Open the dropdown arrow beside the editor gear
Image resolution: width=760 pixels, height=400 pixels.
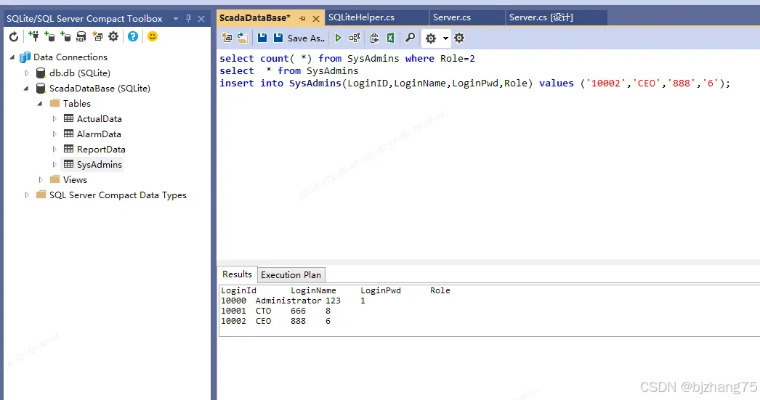click(445, 38)
